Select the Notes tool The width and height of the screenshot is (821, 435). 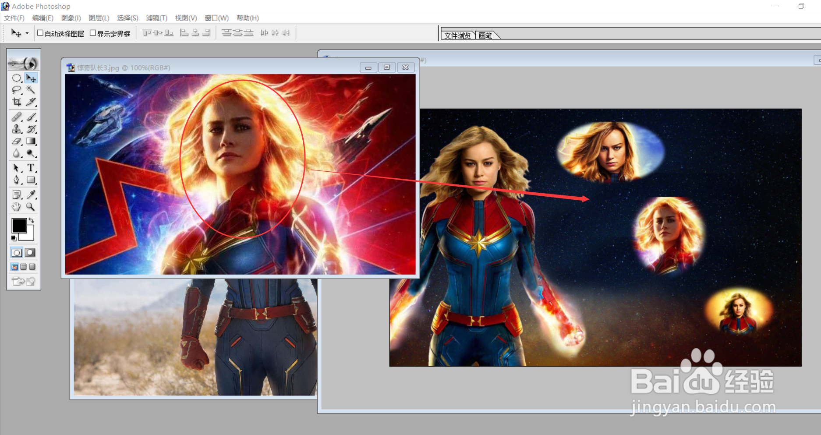pos(17,195)
